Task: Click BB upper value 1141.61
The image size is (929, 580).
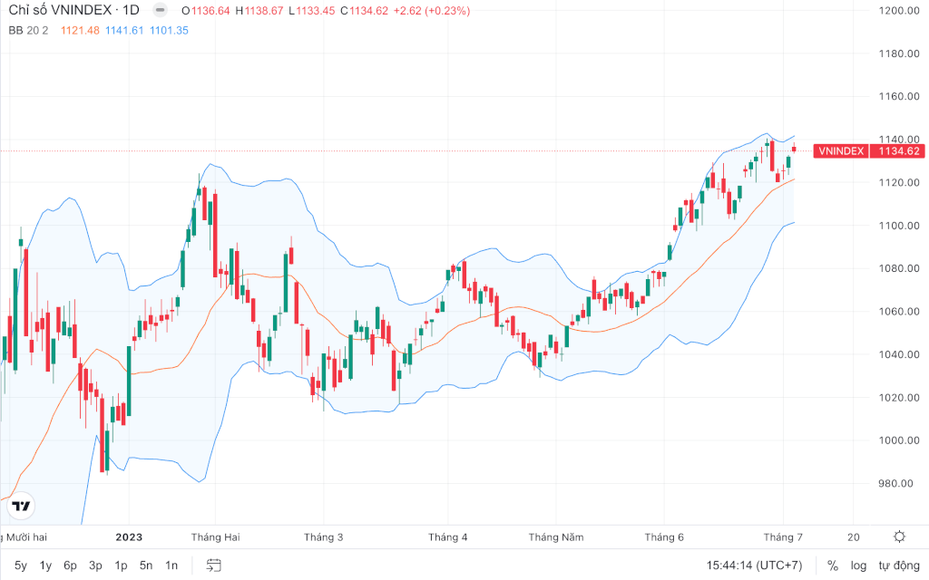Action: pos(124,30)
